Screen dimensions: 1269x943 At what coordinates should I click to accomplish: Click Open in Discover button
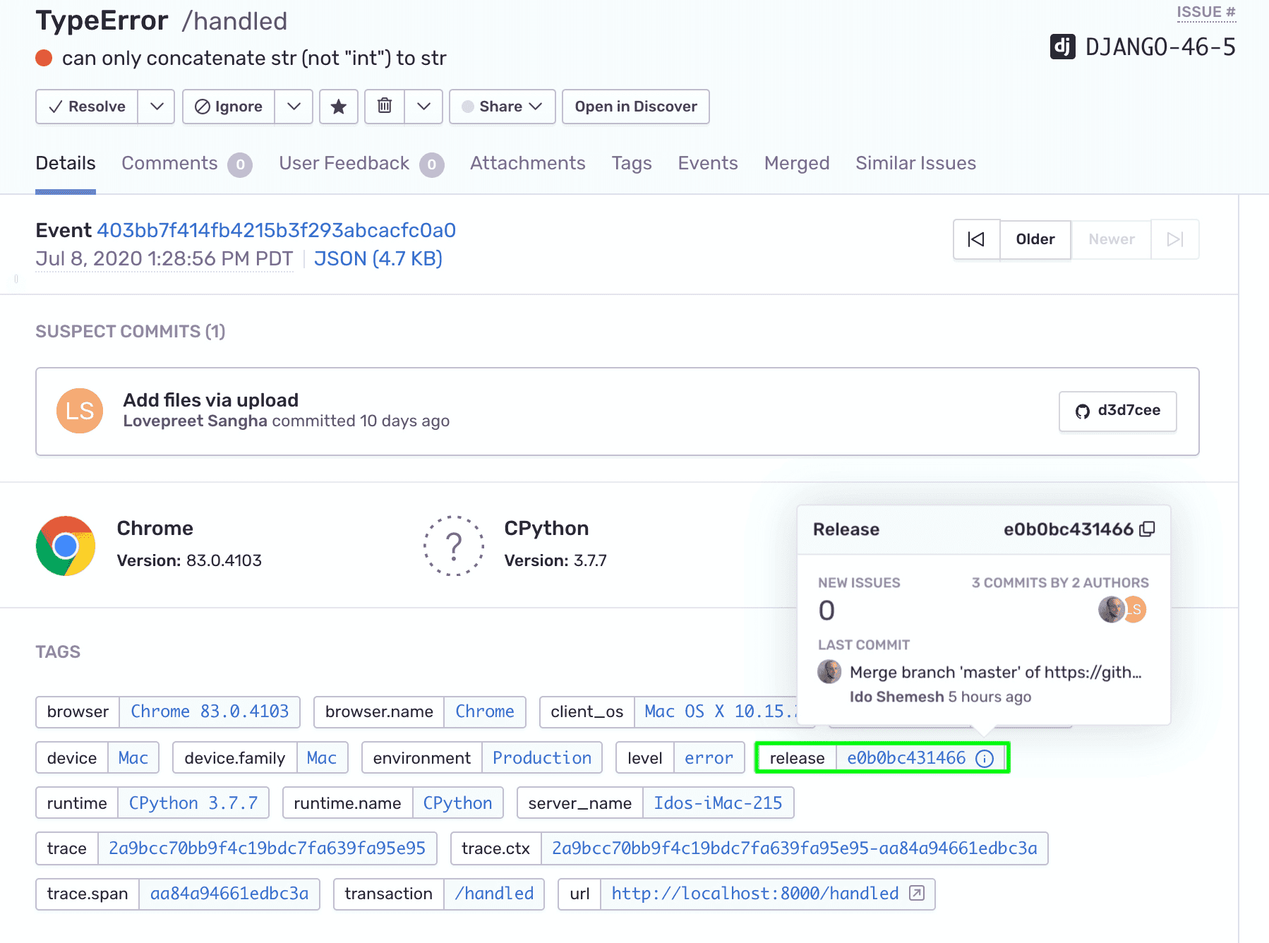635,107
